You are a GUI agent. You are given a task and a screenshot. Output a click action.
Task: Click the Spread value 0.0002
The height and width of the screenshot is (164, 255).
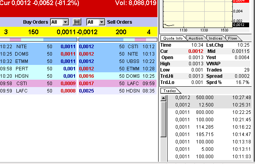coord(242,76)
